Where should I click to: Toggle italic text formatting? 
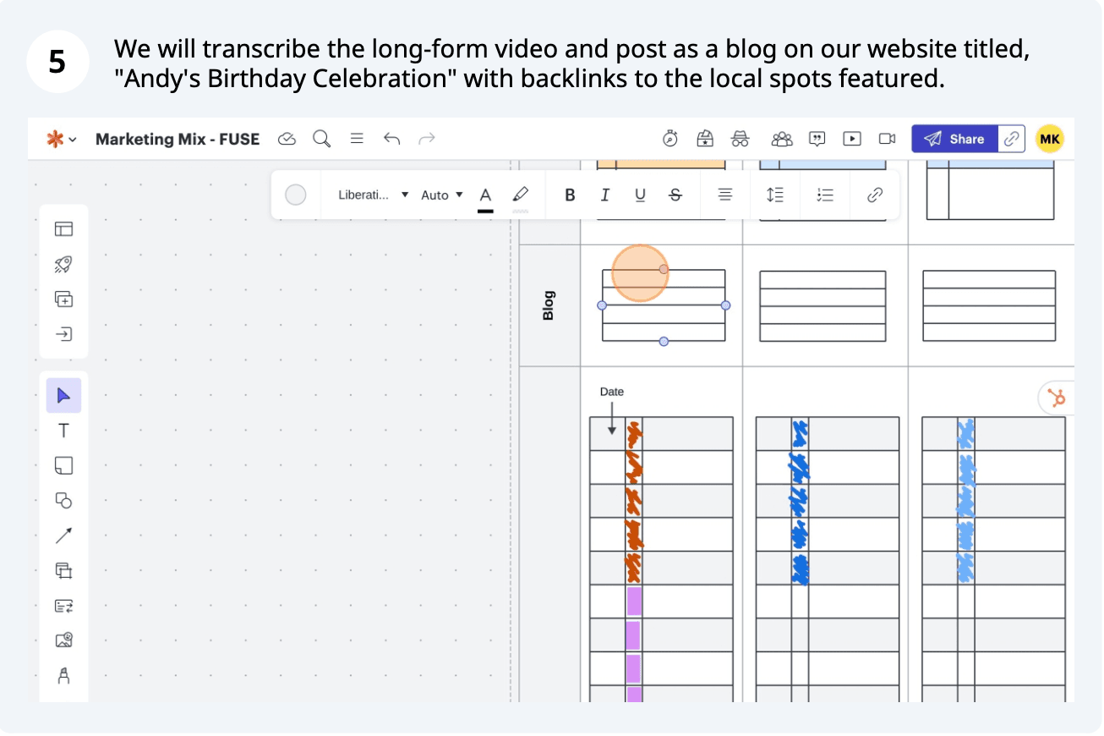point(604,195)
